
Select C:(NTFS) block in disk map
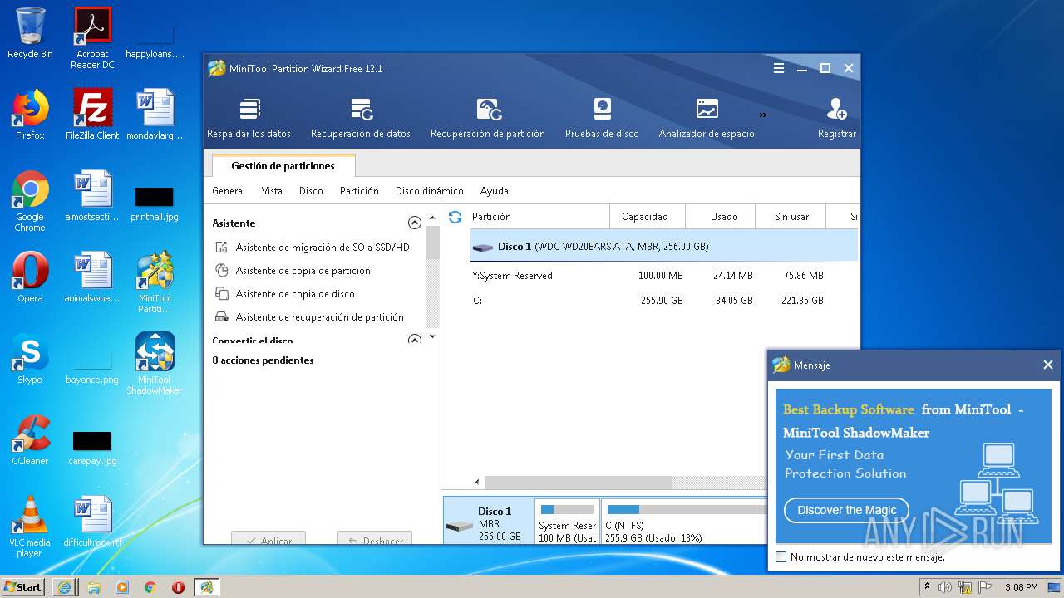[x=683, y=522]
